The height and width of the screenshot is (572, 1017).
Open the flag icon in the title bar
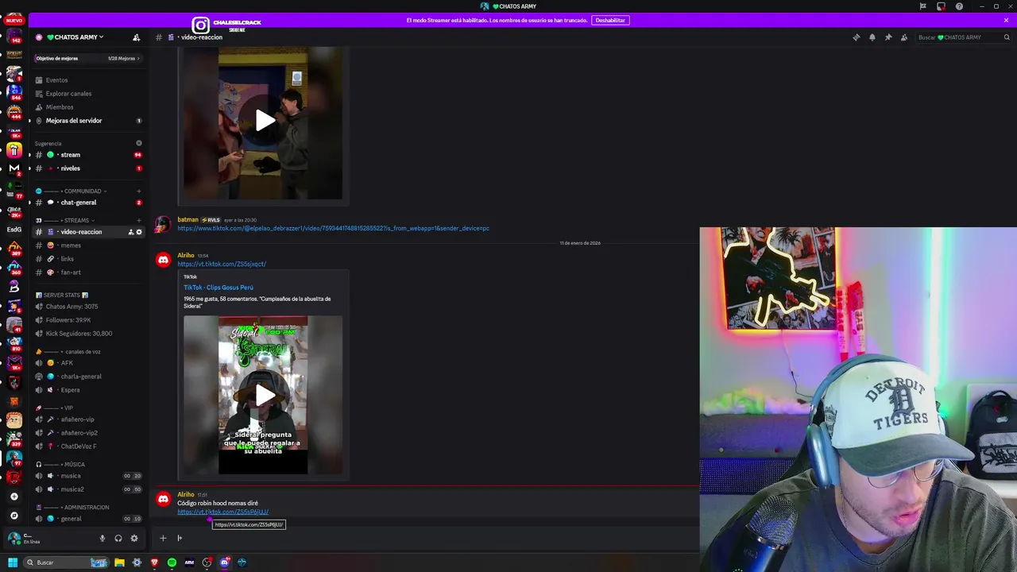coord(922,6)
